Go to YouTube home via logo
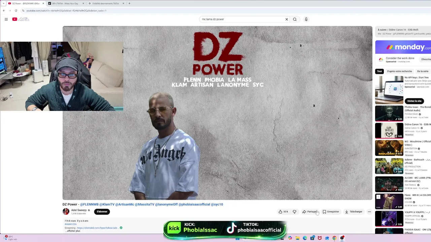431x242 pixels. 21,19
